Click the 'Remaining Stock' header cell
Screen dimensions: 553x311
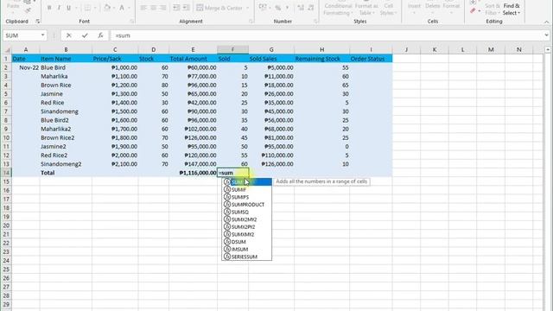pos(321,59)
